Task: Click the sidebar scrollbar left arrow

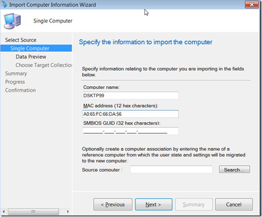Action: 4,212
